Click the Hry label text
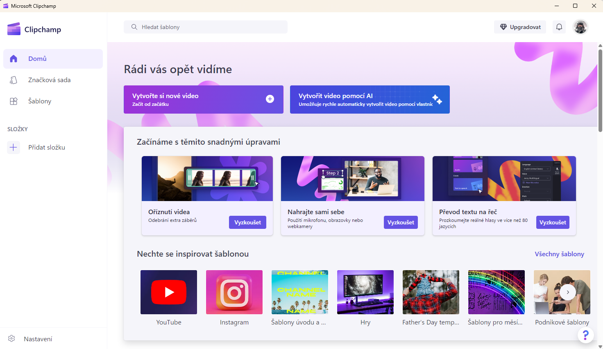This screenshot has height=349, width=603. (x=365, y=322)
